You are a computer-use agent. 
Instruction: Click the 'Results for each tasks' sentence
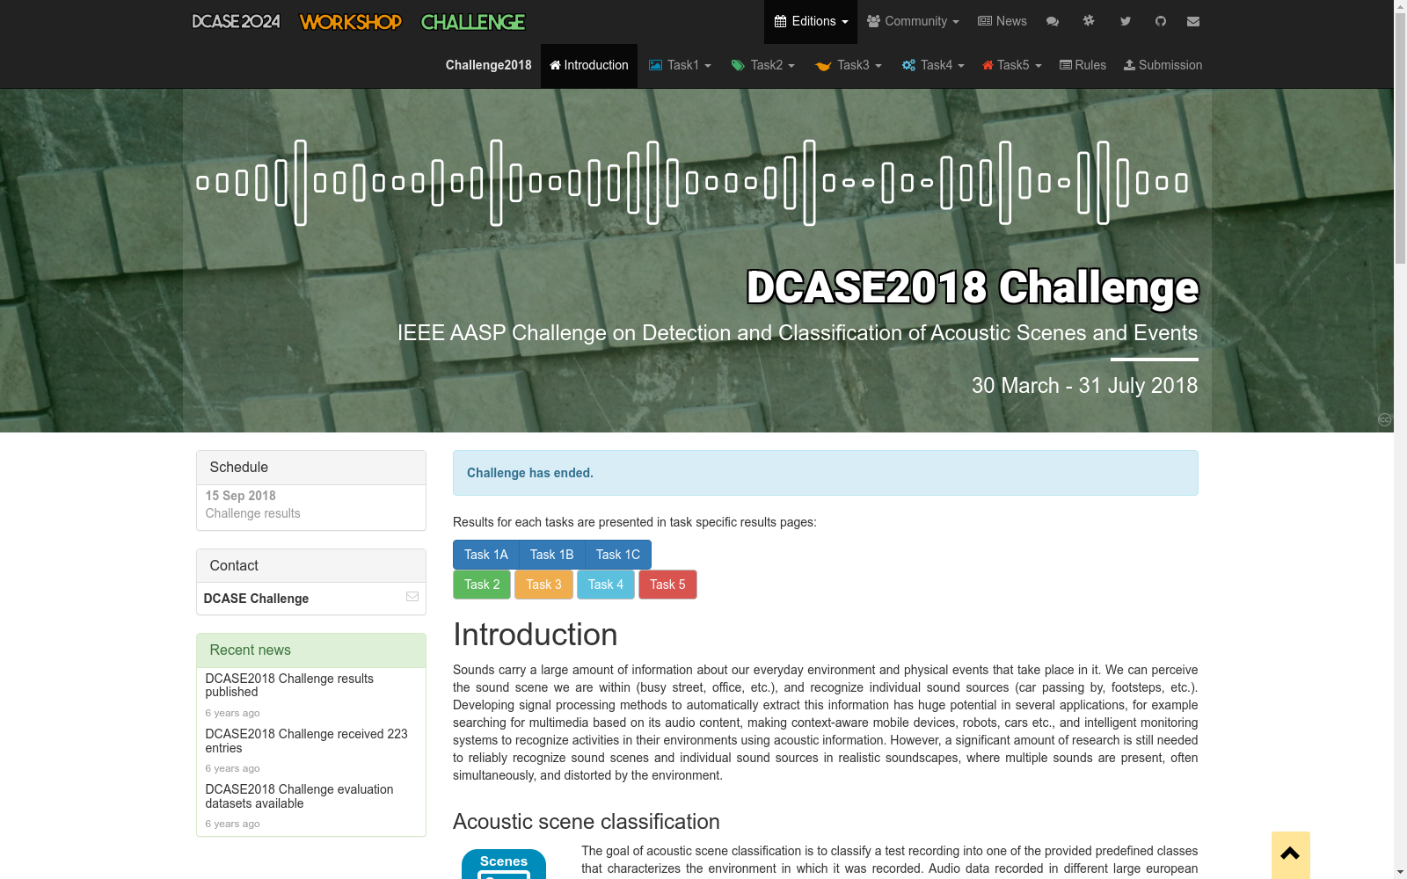pos(634,522)
